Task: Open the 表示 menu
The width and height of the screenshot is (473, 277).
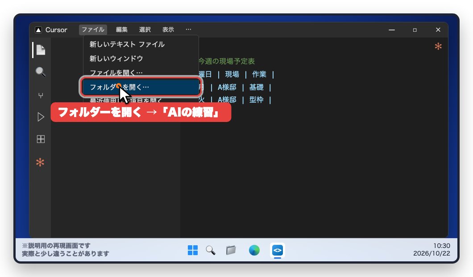Action: coord(168,29)
